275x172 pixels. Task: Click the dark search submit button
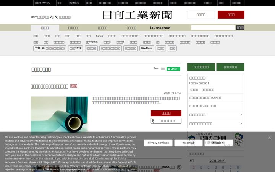(x=240, y=28)
